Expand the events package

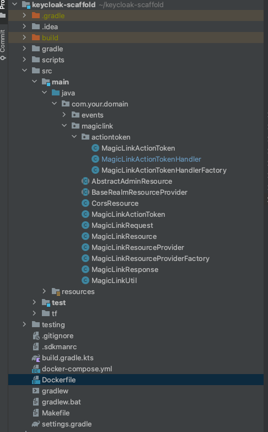point(64,115)
